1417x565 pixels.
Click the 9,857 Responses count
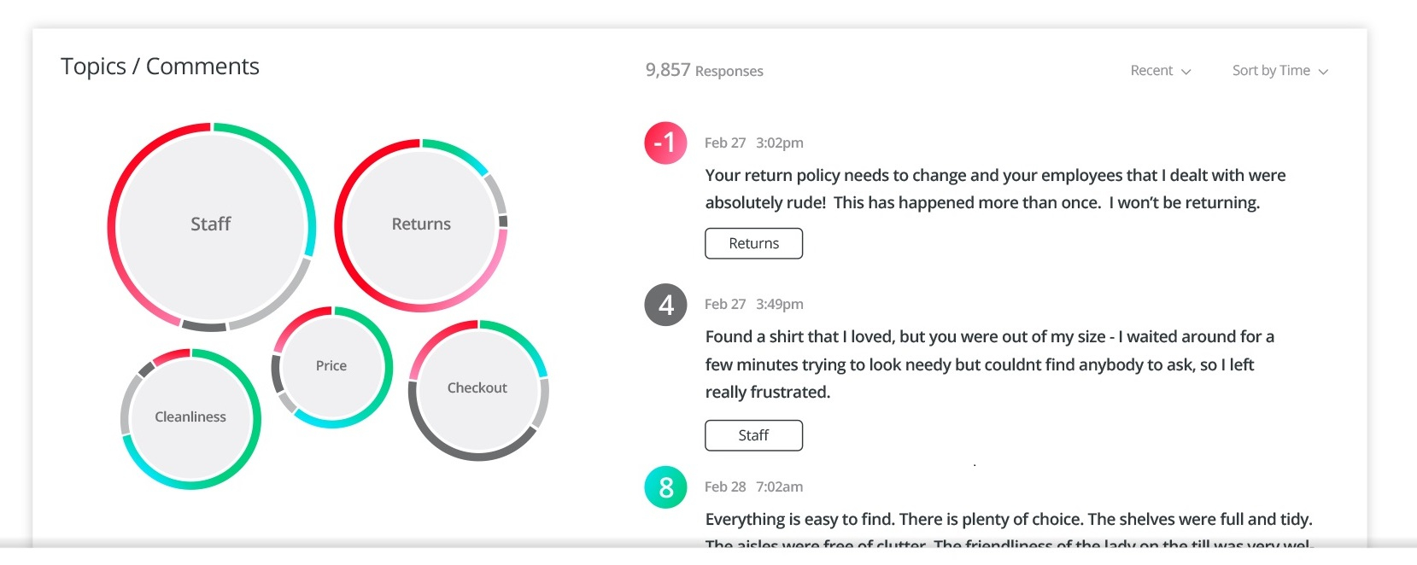click(704, 71)
